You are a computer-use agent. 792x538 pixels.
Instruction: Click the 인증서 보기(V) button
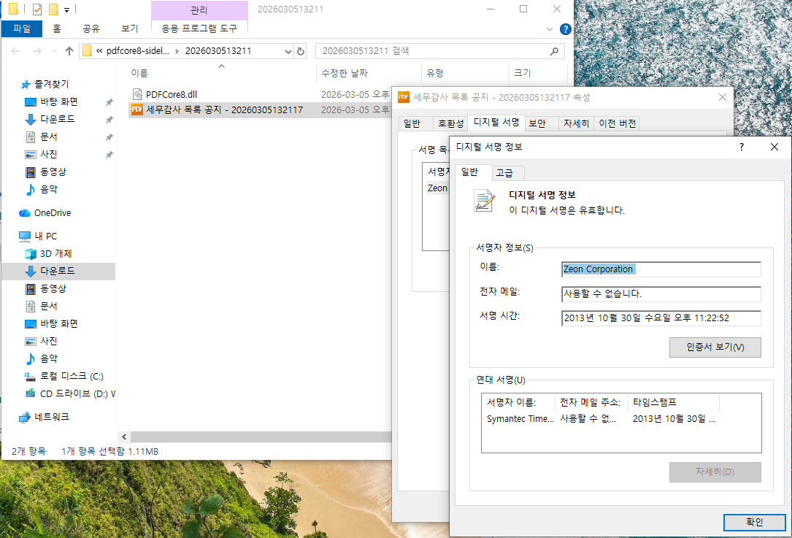tap(715, 347)
